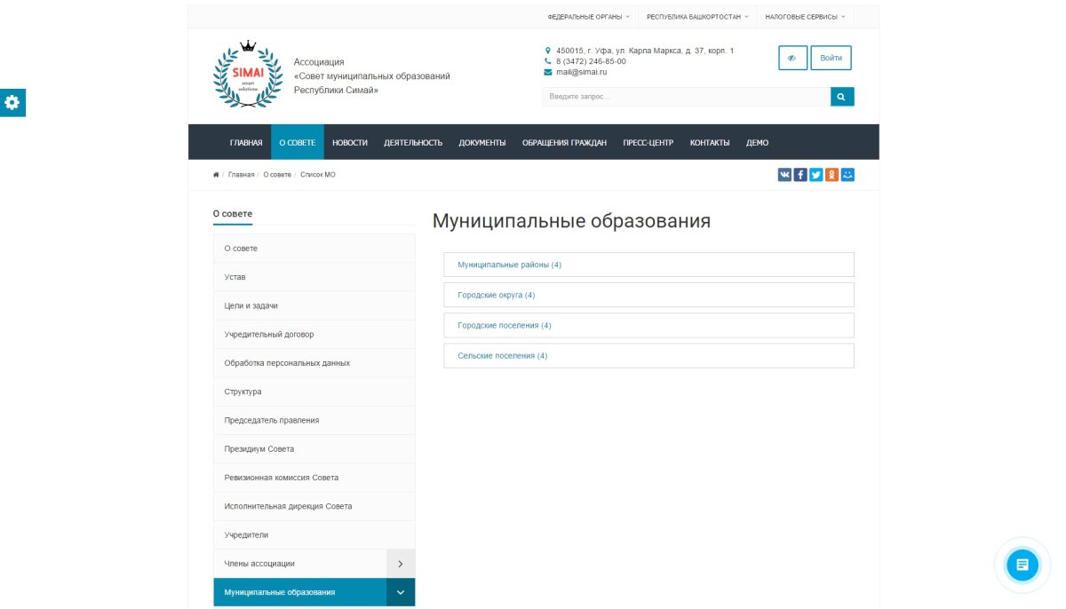Screen dimensions: 1066x609
Task: Click the Moy Mir share icon
Action: pyautogui.click(x=847, y=174)
